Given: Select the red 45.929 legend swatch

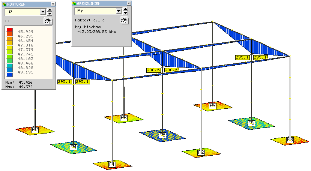Looking at the screenshot, I should 10,30.
